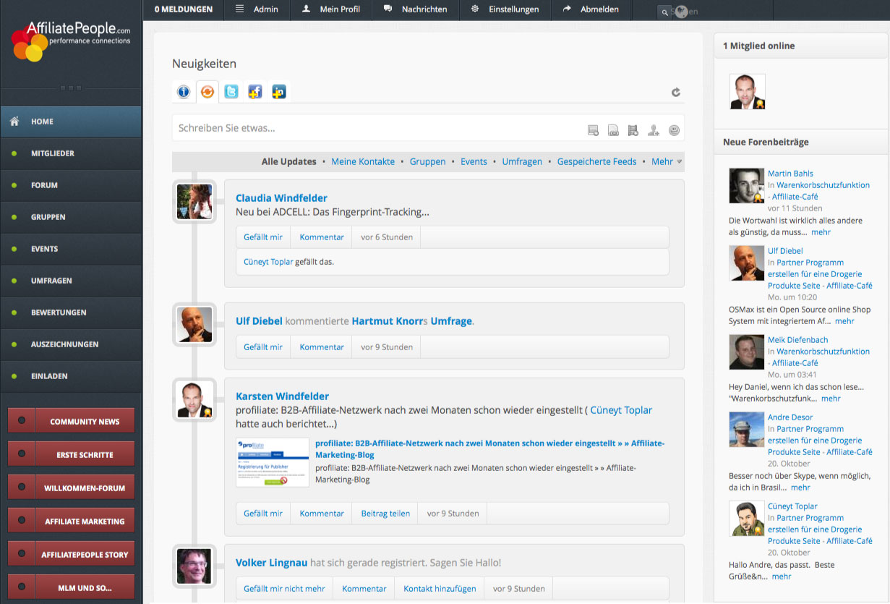Open the Facebook connect tab icon
The image size is (890, 604).
pos(254,92)
